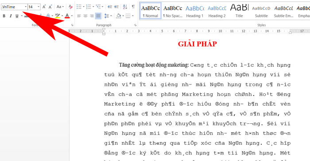Center the paragraph text
Image resolution: width=310 pixels, height=161 pixels.
tap(85, 15)
